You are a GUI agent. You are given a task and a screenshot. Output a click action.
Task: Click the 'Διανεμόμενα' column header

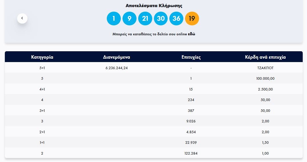pyautogui.click(x=117, y=57)
